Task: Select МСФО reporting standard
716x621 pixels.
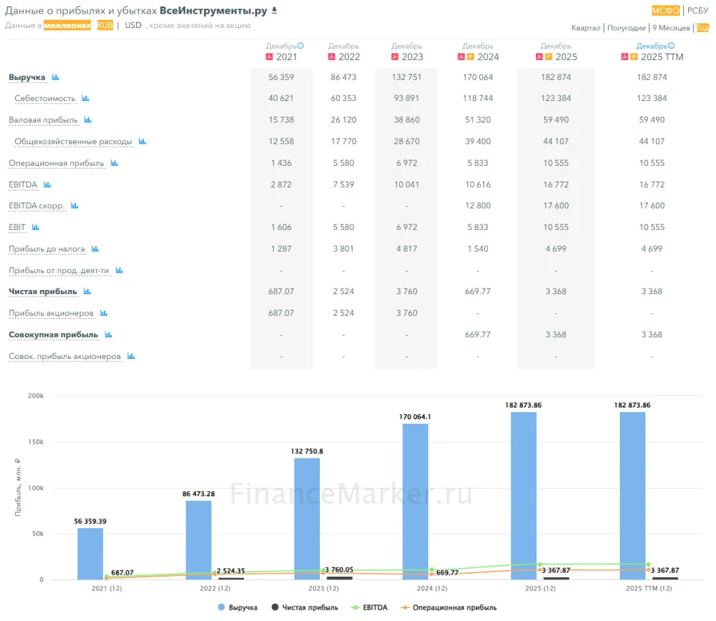Action: (x=665, y=10)
